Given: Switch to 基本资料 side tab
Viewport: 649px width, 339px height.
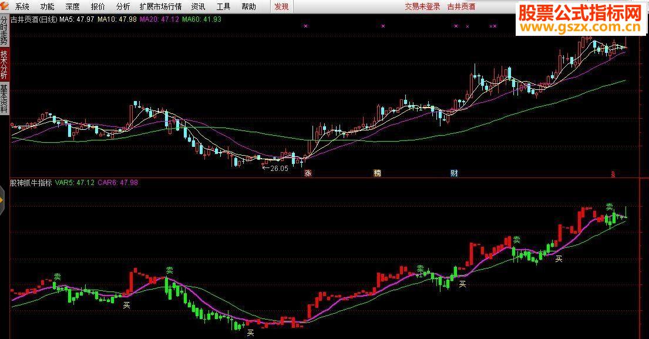Looking at the screenshot, I should coord(4,99).
